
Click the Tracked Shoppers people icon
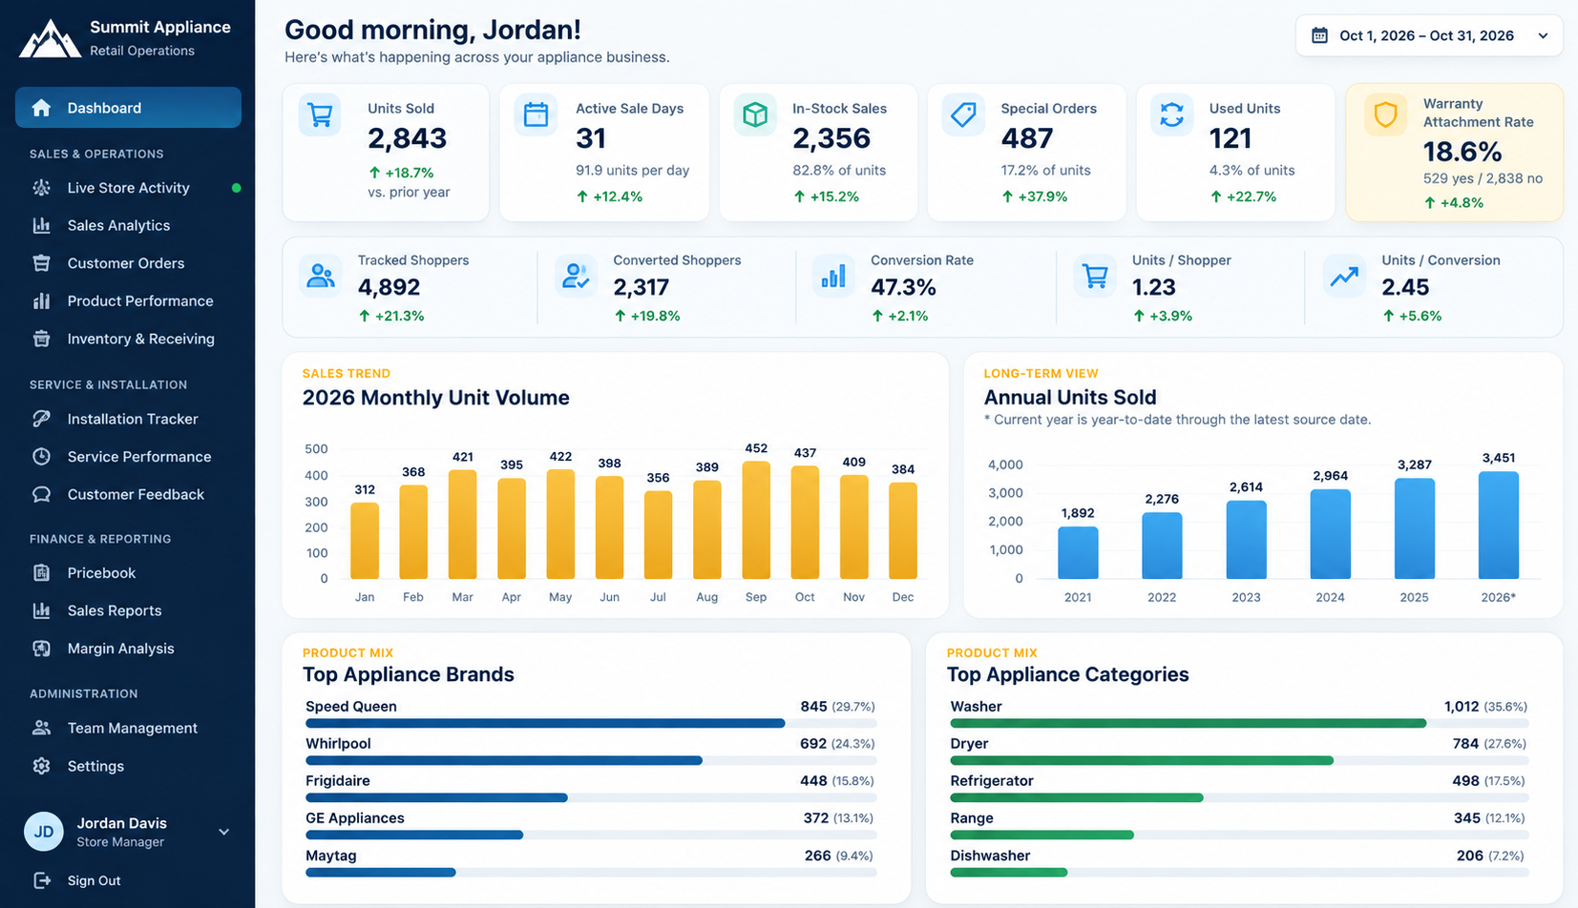pos(321,277)
